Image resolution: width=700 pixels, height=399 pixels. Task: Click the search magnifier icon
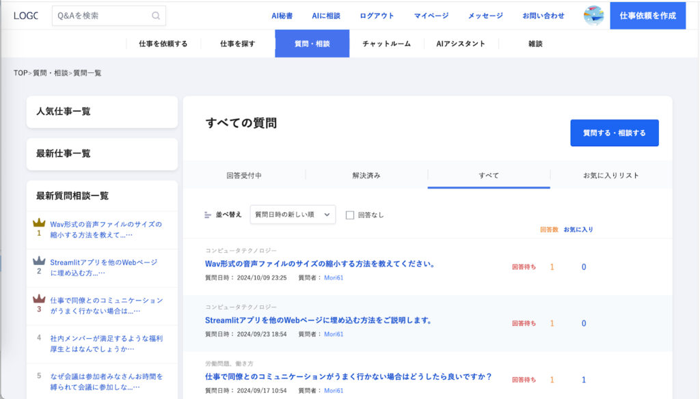click(157, 16)
